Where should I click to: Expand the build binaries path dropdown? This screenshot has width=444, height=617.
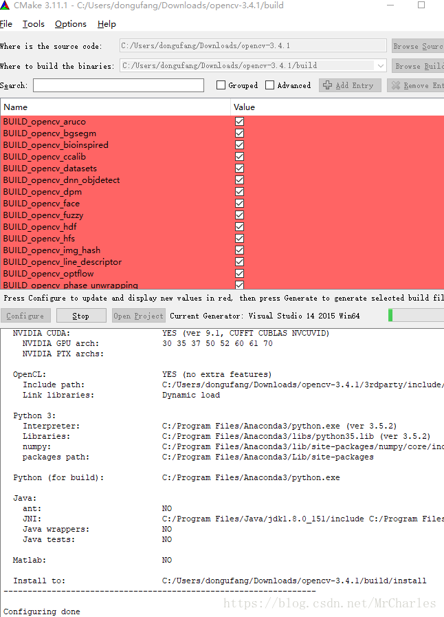tap(380, 66)
